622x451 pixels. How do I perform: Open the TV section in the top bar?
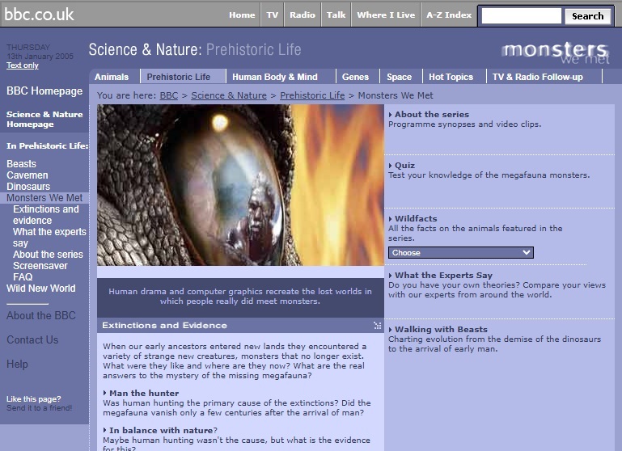tap(272, 15)
